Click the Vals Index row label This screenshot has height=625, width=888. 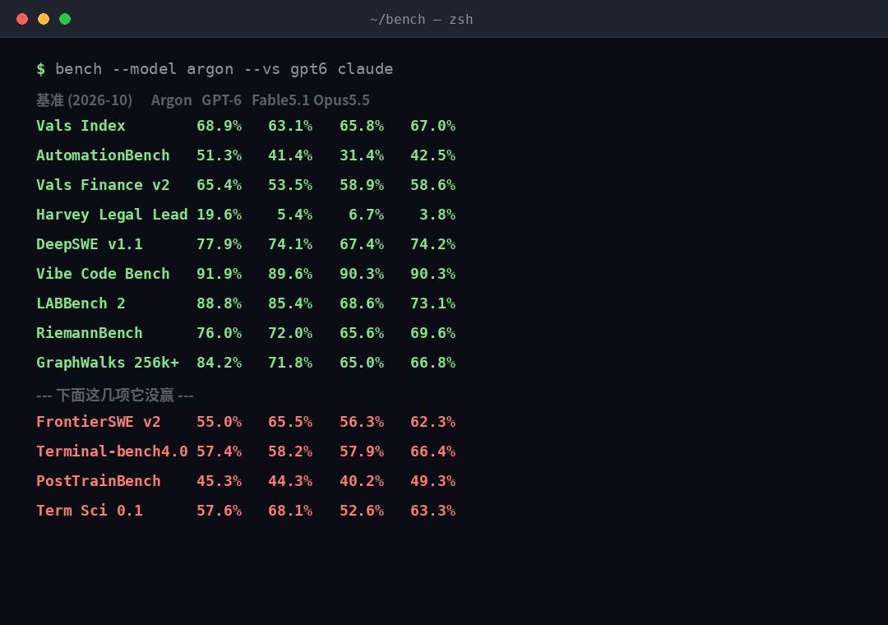click(x=81, y=126)
